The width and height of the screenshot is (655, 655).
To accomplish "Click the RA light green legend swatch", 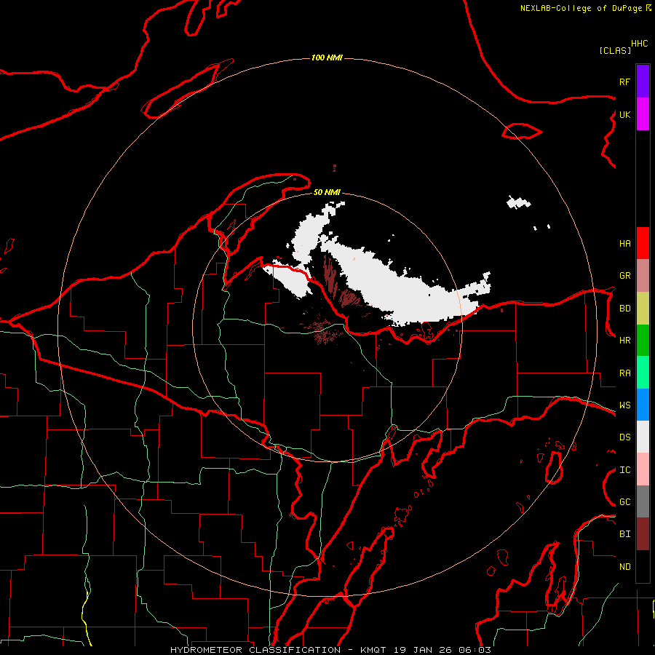I will pos(643,373).
